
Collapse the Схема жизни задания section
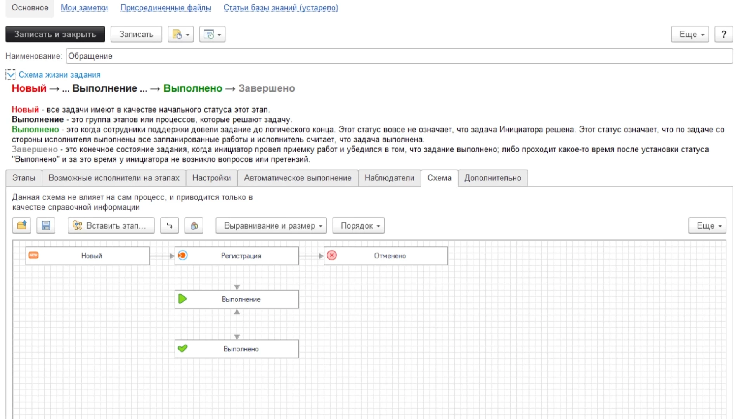pyautogui.click(x=11, y=74)
